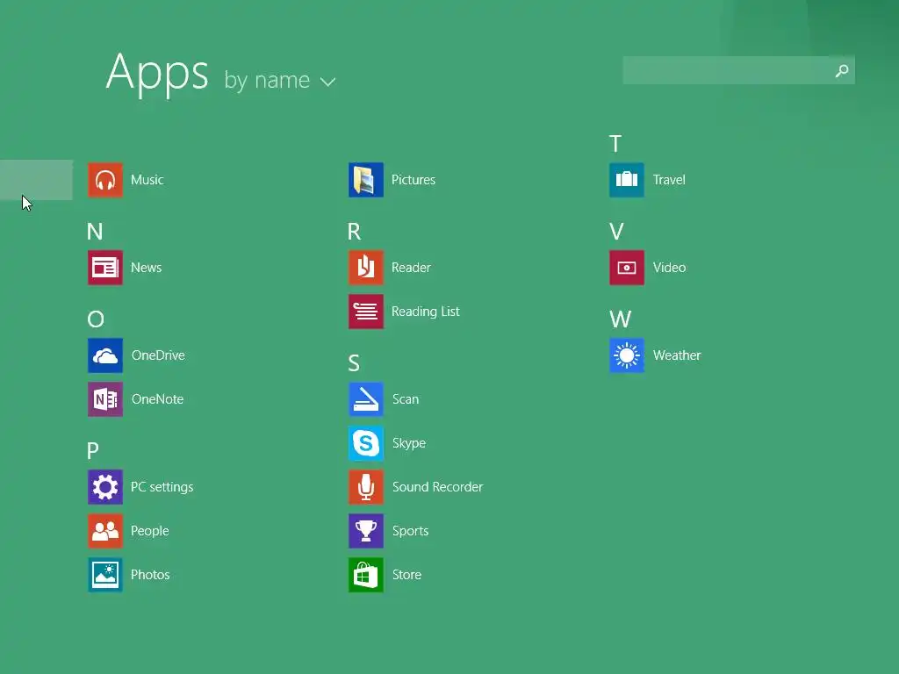Click the 'Travel' label text

pyautogui.click(x=669, y=180)
